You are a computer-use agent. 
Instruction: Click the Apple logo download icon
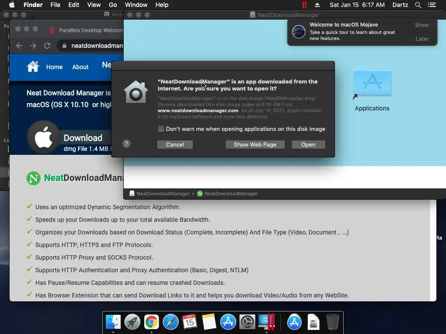tap(43, 137)
